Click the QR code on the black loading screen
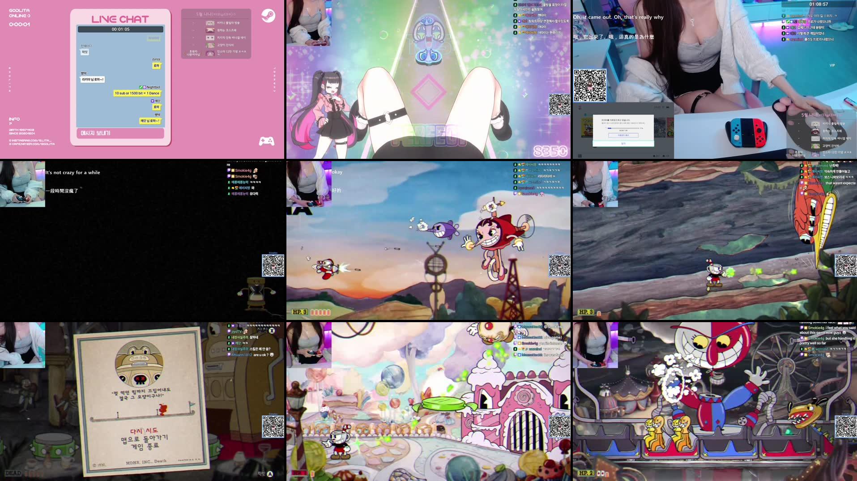Viewport: 857px width, 481px height. point(273,266)
